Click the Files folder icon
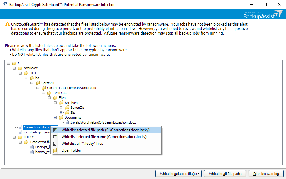Image resolution: width=286 pixels, height=179 pixels. pyautogui.click(x=55, y=98)
